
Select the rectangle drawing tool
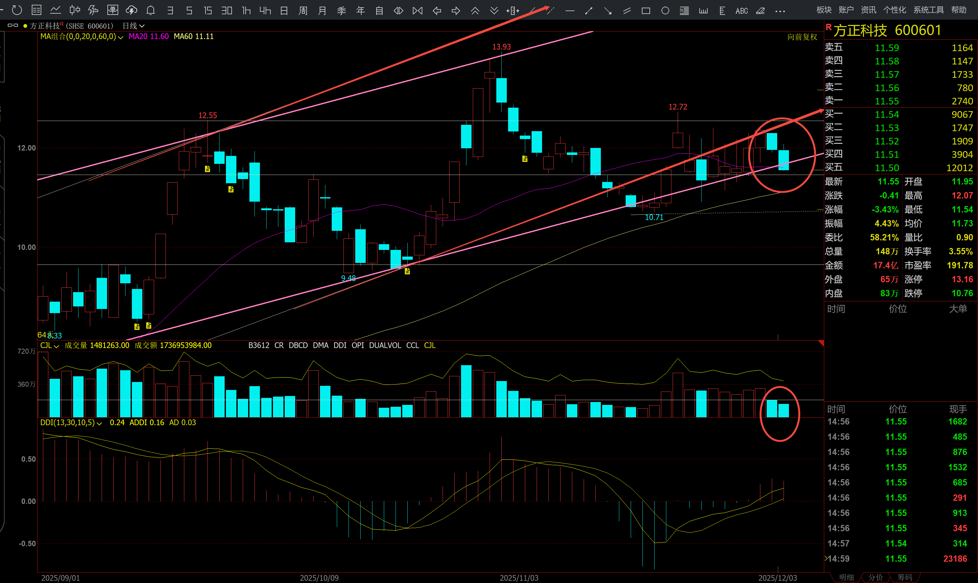(x=646, y=10)
